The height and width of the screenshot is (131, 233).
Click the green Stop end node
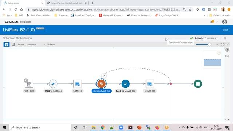point(198,84)
